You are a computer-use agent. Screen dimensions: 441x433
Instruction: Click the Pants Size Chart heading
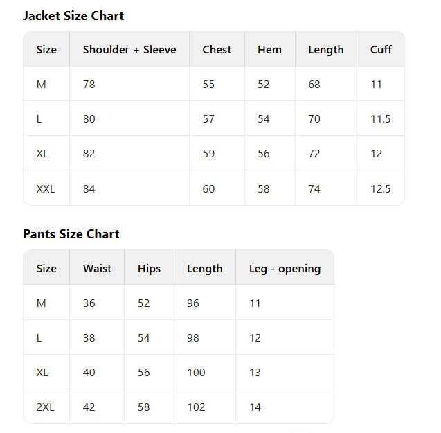pyautogui.click(x=71, y=234)
